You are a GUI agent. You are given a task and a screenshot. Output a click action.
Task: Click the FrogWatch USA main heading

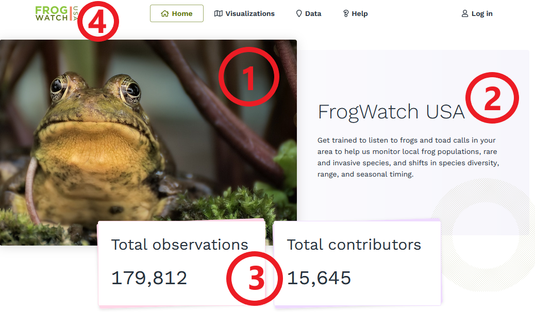tap(391, 112)
